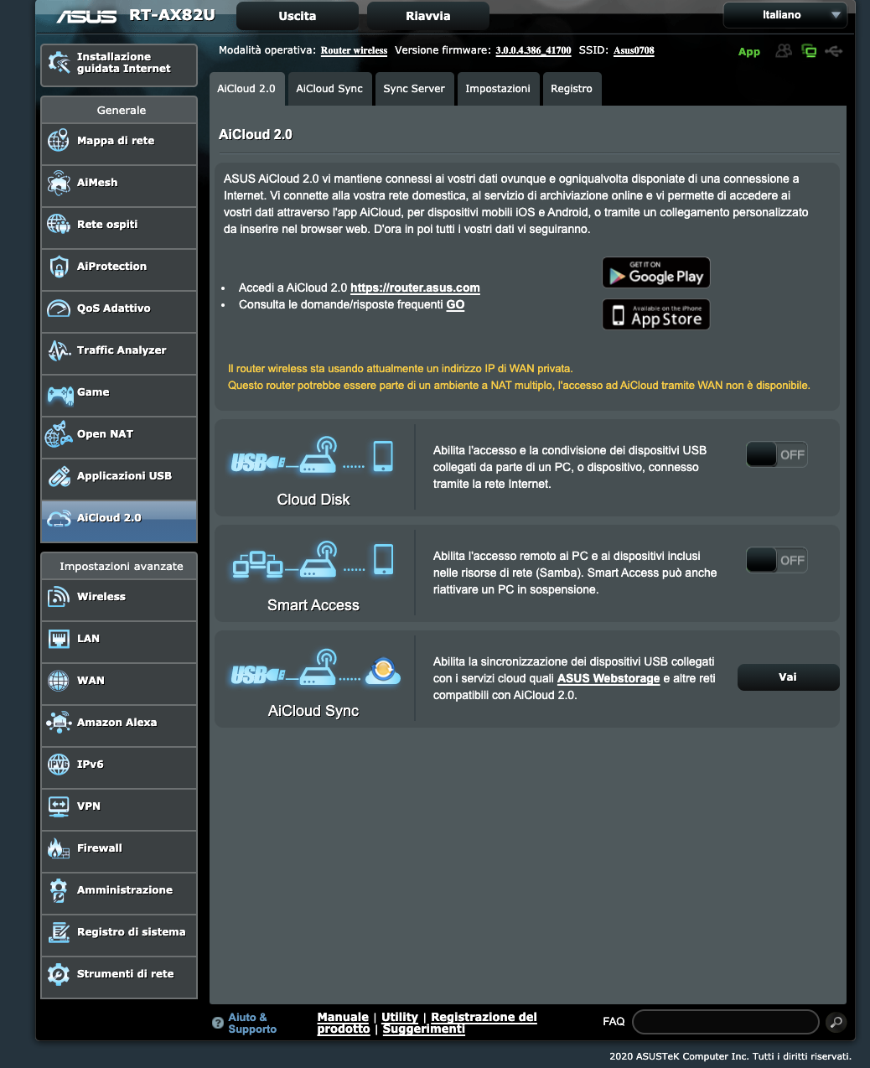
Task: Click the help question mark icon
Action: [x=218, y=1023]
